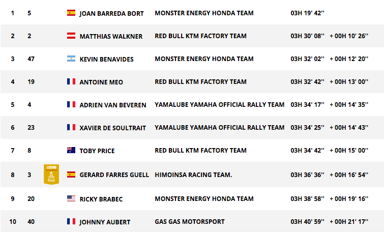Click Kevin Benavides gap + 00H 12' 20''
Screen dimensions: 384x232
pos(349,59)
